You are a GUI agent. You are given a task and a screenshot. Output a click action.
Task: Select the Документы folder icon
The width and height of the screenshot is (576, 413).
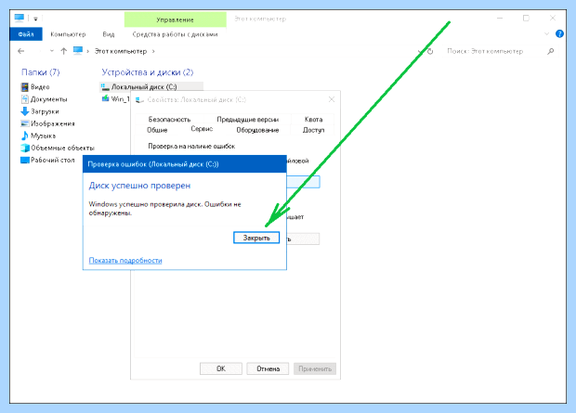pyautogui.click(x=24, y=99)
